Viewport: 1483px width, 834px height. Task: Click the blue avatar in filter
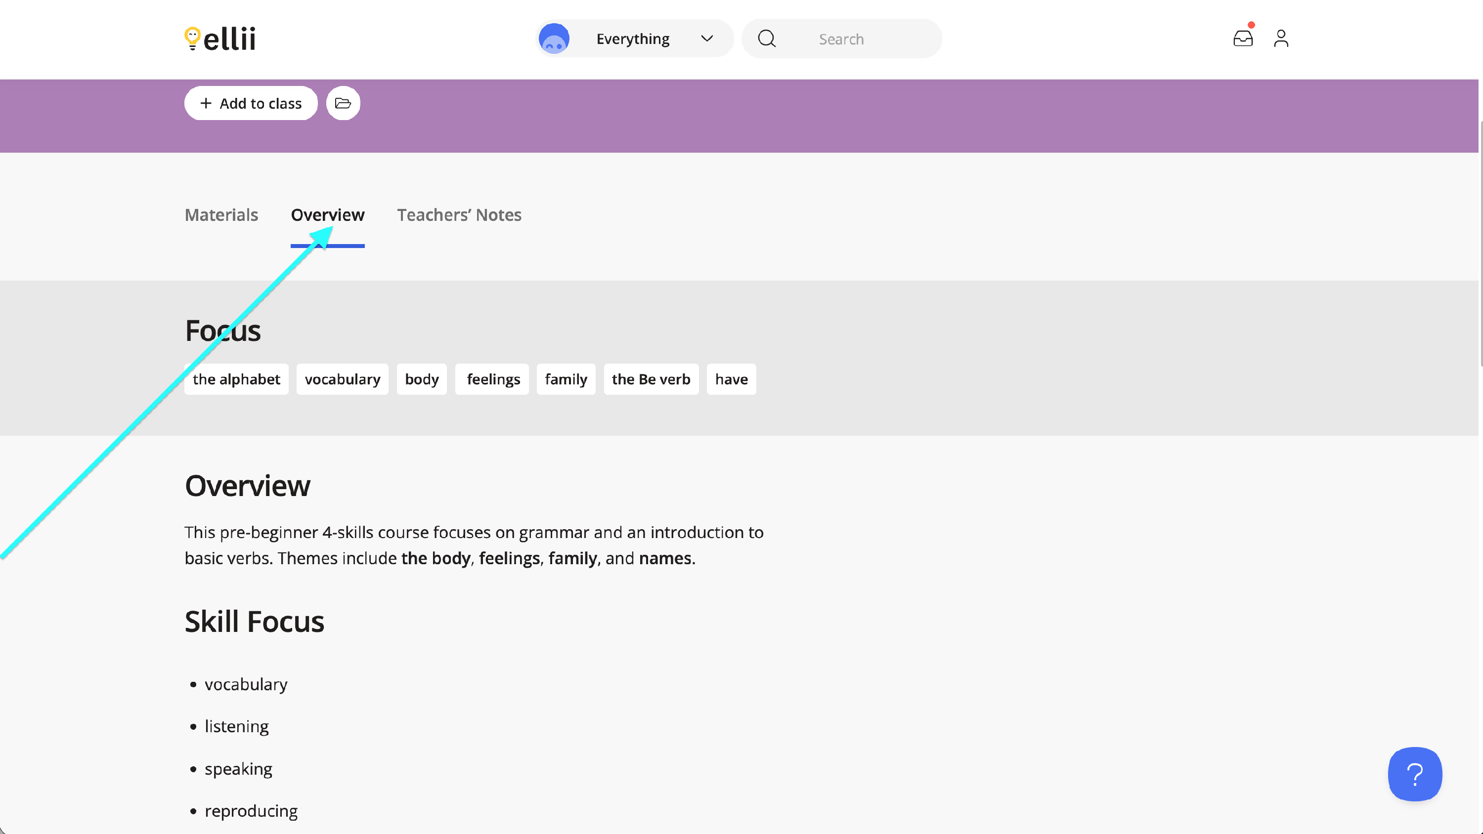click(554, 39)
